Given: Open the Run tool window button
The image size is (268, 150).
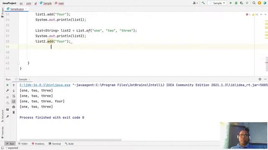Looking at the screenshot, I should [x=10, y=144].
